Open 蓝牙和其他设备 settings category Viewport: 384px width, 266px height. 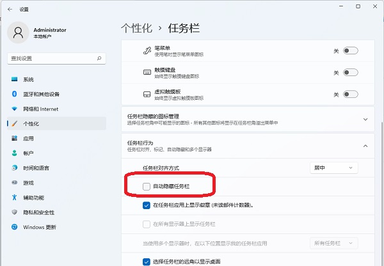(56, 94)
